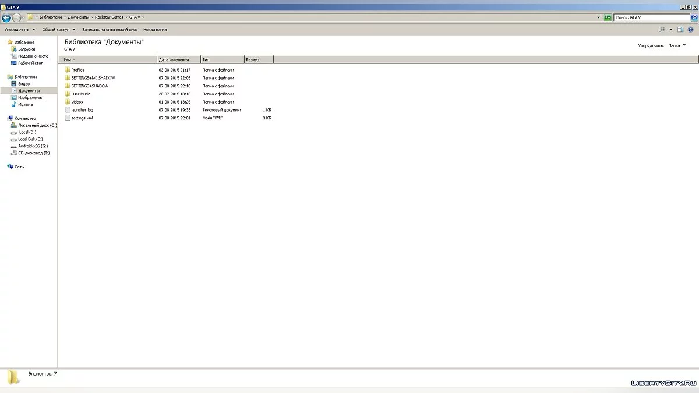Click Избранное star in navigation pane
699x393 pixels.
click(10, 42)
